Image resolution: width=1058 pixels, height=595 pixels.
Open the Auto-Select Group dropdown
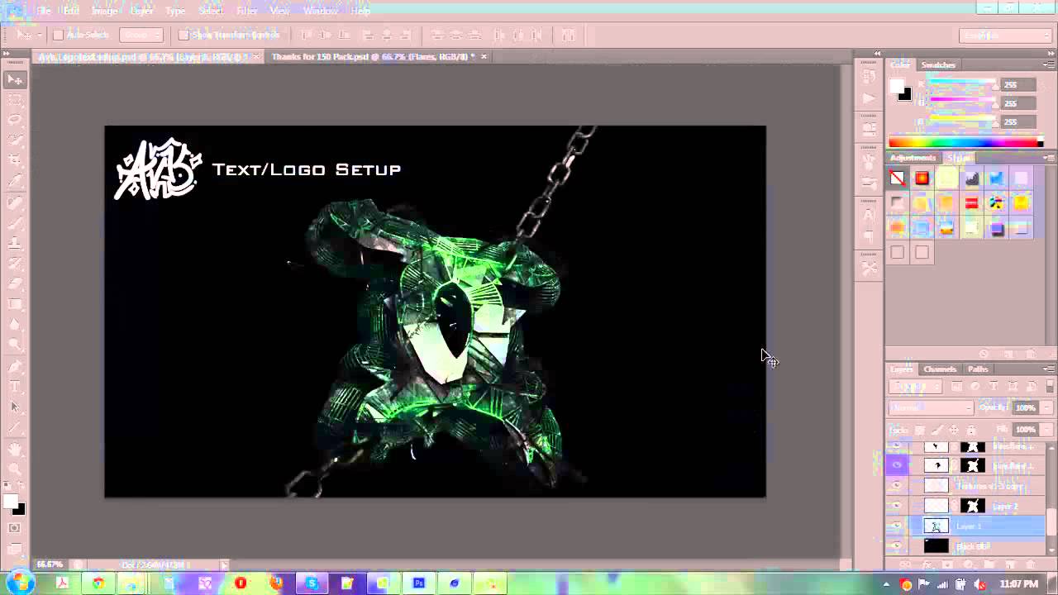point(141,36)
